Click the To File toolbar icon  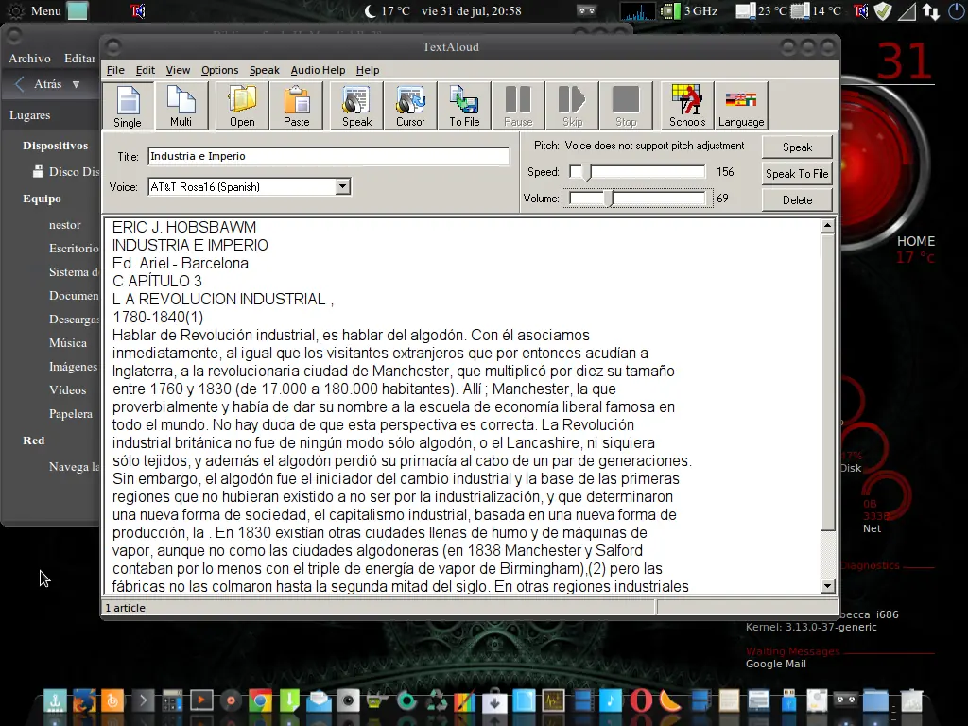[x=464, y=106]
